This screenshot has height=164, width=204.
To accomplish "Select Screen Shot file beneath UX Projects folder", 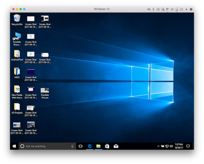I will 17,128.
